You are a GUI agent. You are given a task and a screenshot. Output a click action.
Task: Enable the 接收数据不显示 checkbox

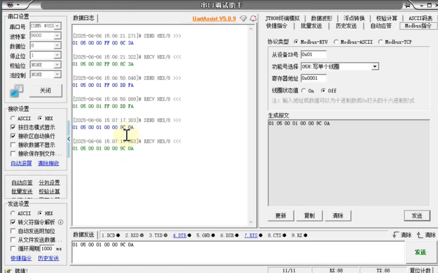[x=13, y=145]
